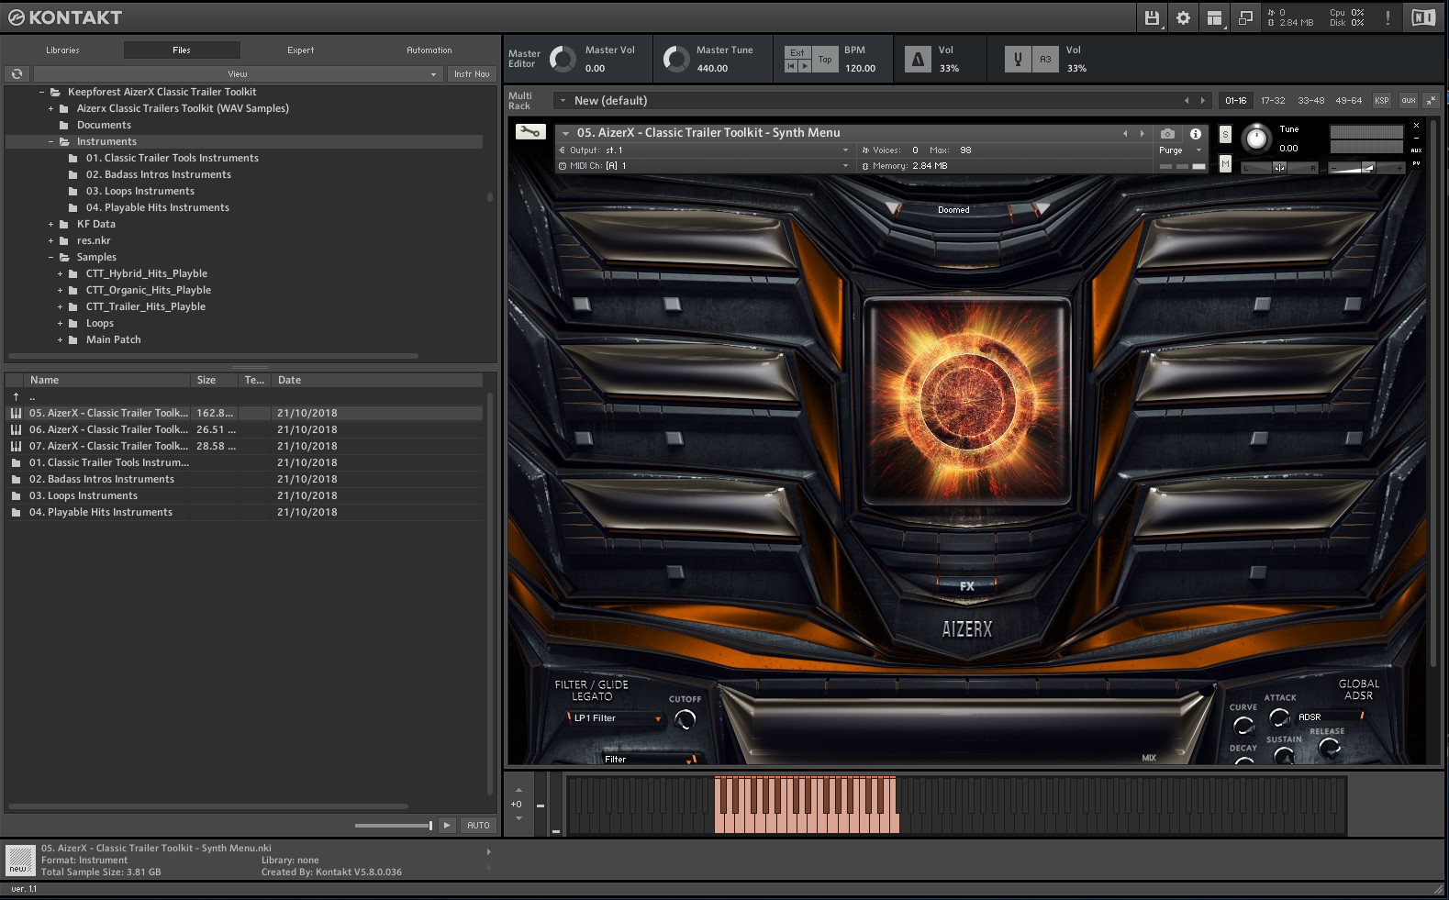The height and width of the screenshot is (900, 1449).
Task: Adjust the browser preview volume slider
Action: 394,825
